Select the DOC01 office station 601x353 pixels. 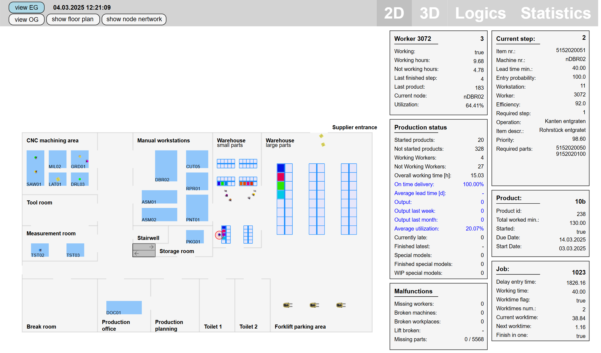(x=124, y=308)
